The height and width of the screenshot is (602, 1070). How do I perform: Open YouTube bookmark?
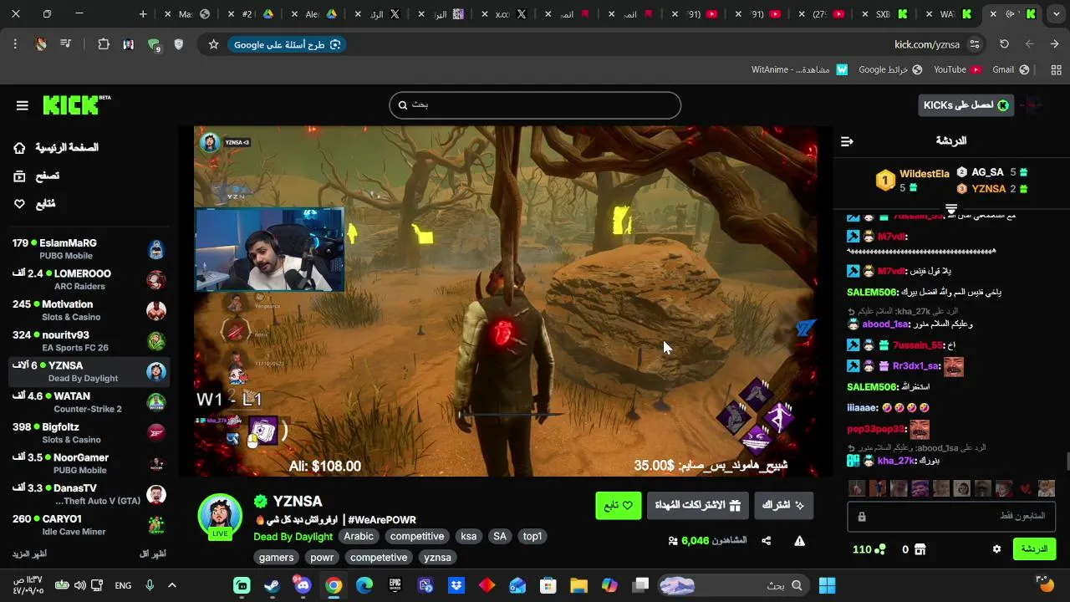957,69
